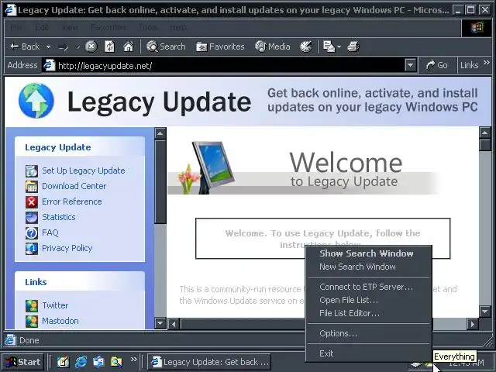Expand the Mail button dropdown arrow

click(339, 46)
